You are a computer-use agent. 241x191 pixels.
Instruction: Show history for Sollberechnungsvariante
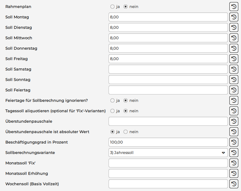(234, 153)
